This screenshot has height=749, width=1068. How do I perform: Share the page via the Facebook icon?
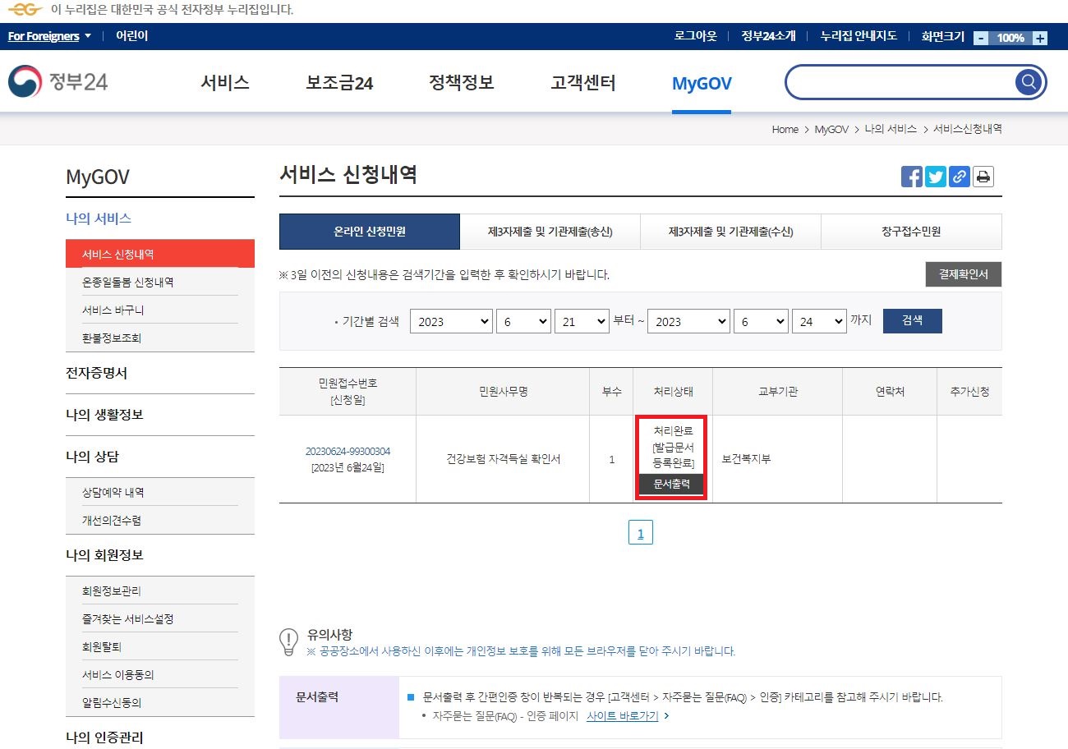912,176
